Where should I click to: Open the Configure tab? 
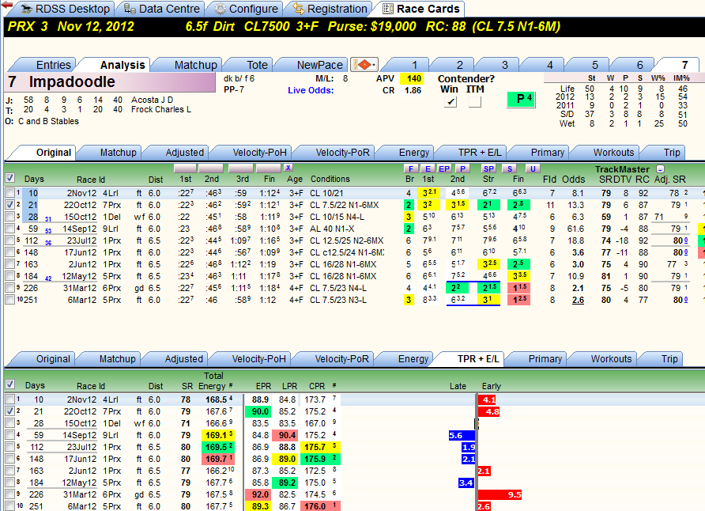[247, 9]
